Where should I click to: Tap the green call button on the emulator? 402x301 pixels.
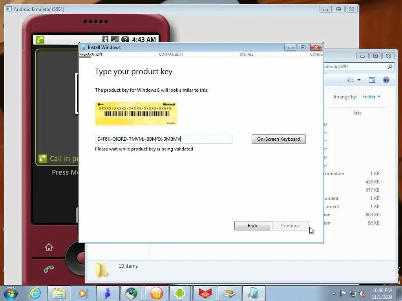pos(49,269)
